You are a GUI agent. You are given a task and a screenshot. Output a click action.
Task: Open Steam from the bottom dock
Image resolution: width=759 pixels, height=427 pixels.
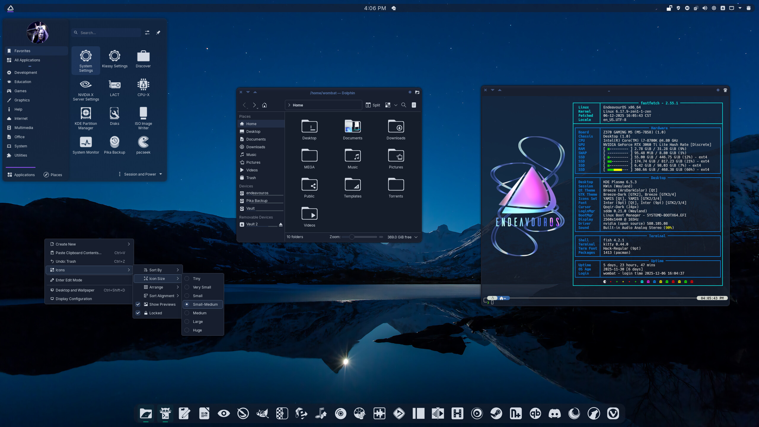tap(496, 413)
